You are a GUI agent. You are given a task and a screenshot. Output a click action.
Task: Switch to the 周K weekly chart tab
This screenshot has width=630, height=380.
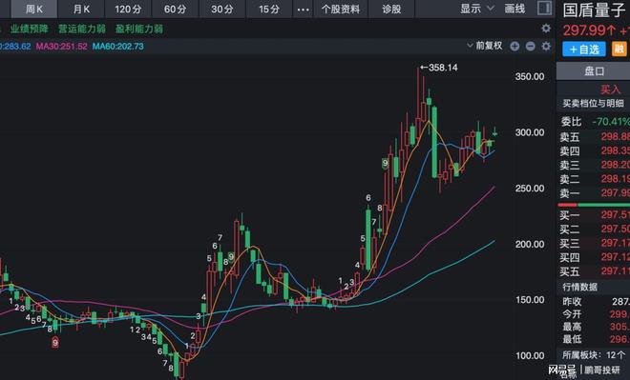coord(34,9)
